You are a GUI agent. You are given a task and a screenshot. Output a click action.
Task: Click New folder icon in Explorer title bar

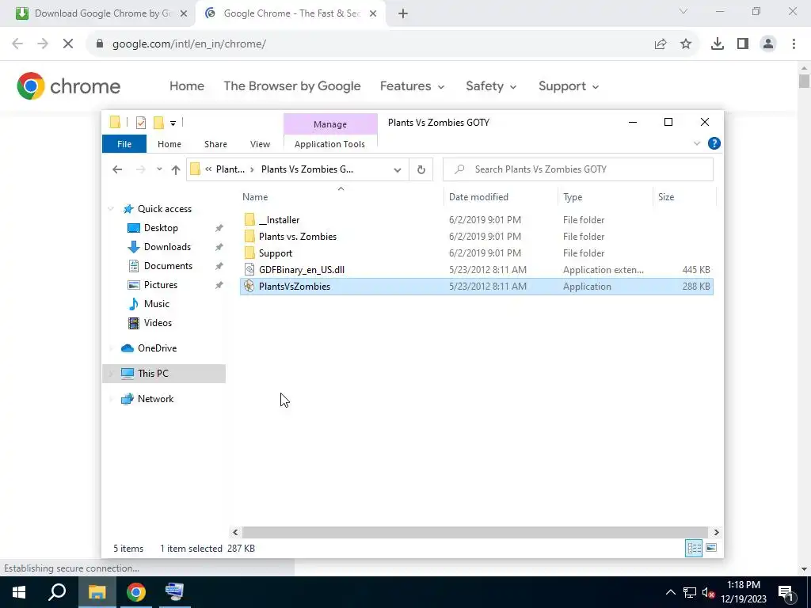(x=158, y=123)
